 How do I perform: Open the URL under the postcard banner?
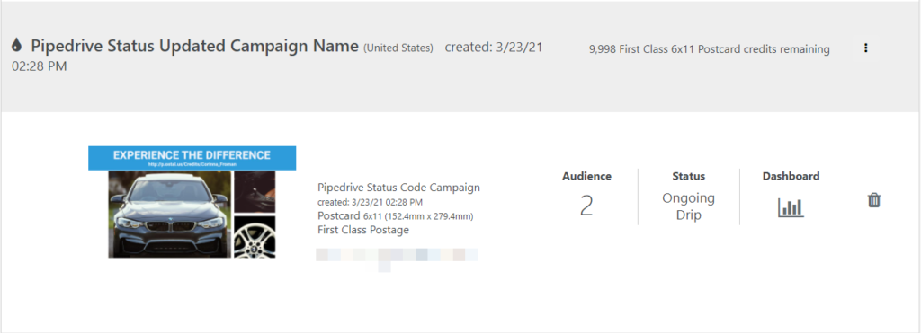192,165
